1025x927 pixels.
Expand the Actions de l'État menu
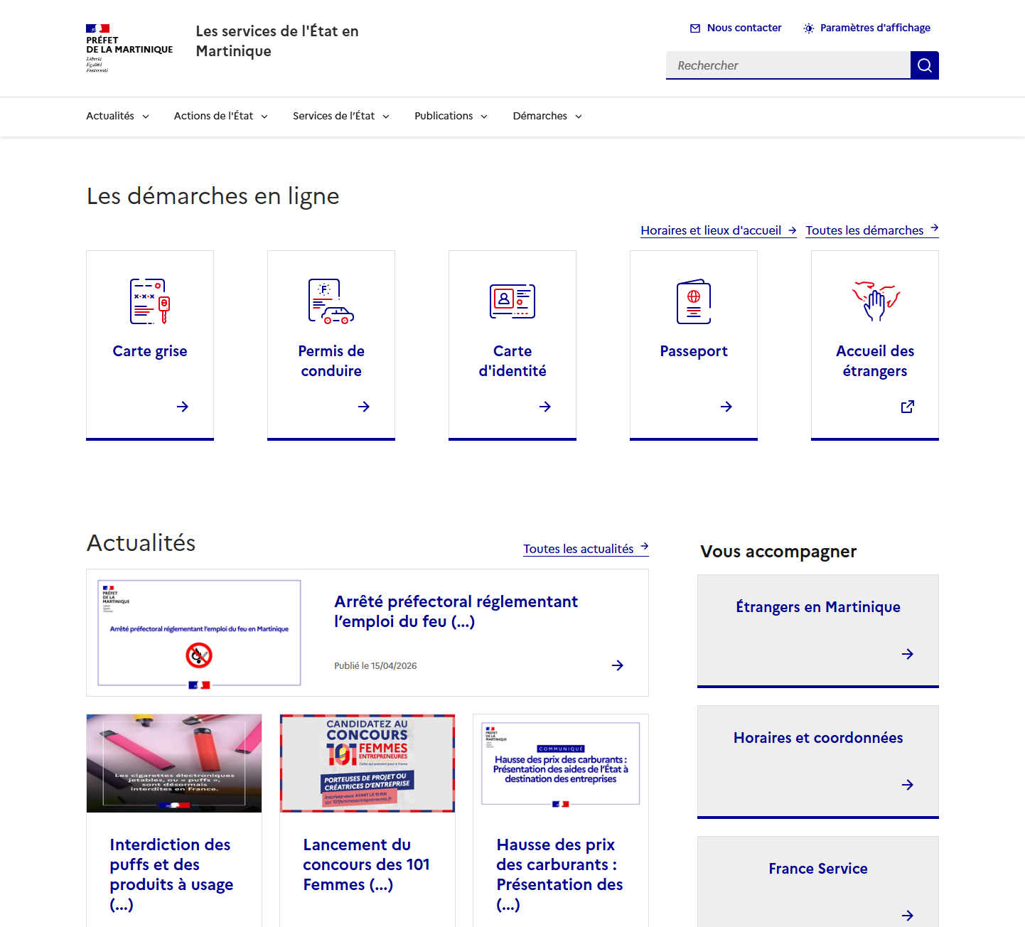221,116
